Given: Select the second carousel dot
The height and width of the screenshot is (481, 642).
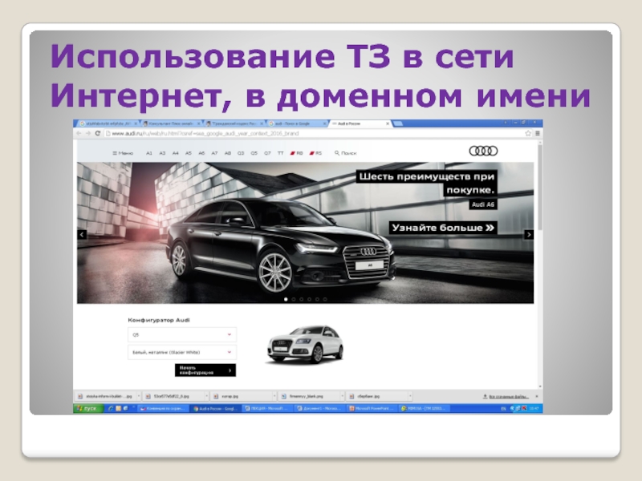Looking at the screenshot, I should (294, 299).
